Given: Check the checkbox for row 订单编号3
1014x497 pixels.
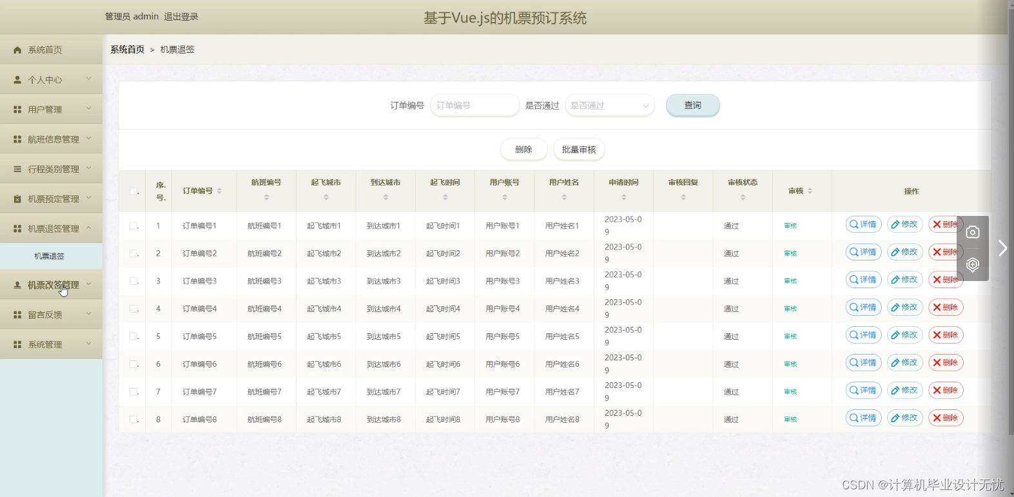Looking at the screenshot, I should tap(133, 281).
